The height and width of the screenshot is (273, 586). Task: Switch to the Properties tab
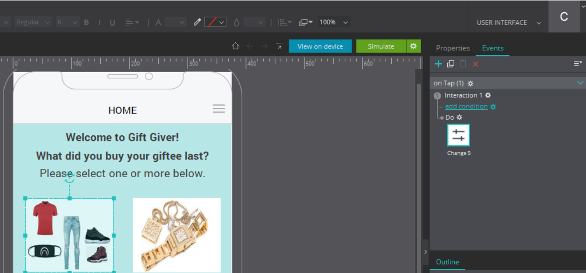click(x=452, y=48)
